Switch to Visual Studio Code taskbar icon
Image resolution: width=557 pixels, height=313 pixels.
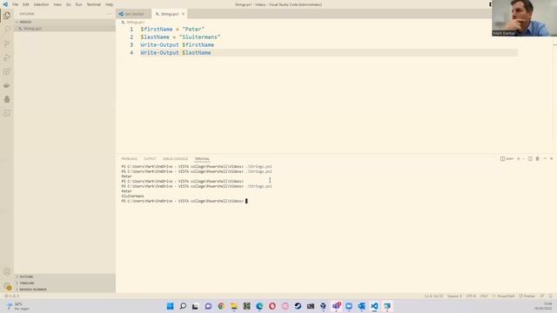click(x=374, y=306)
